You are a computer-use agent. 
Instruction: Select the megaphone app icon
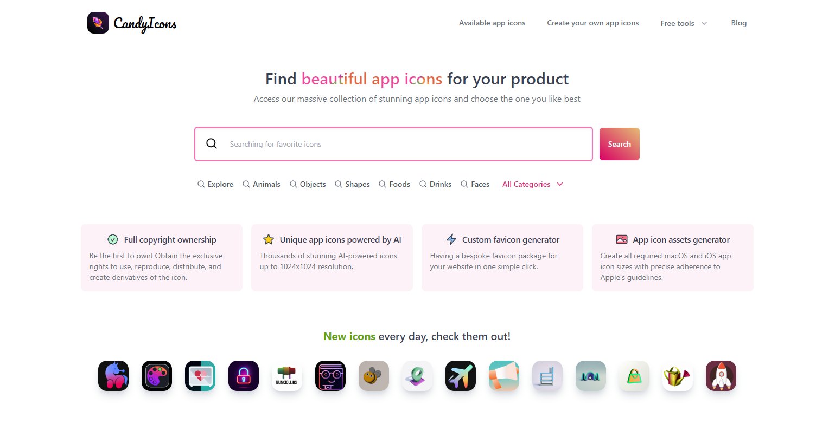click(503, 376)
